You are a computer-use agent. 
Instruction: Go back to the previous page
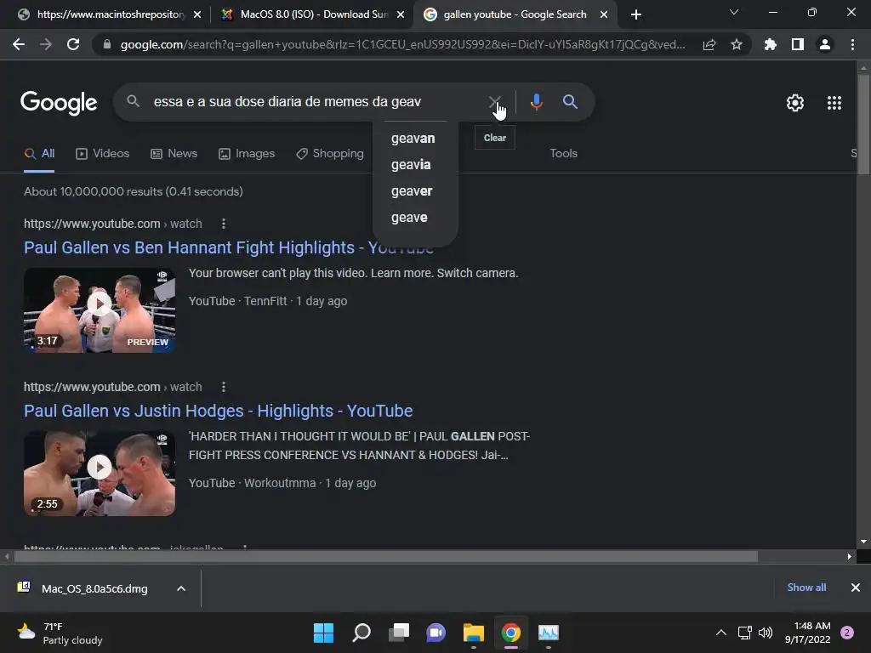click(19, 44)
